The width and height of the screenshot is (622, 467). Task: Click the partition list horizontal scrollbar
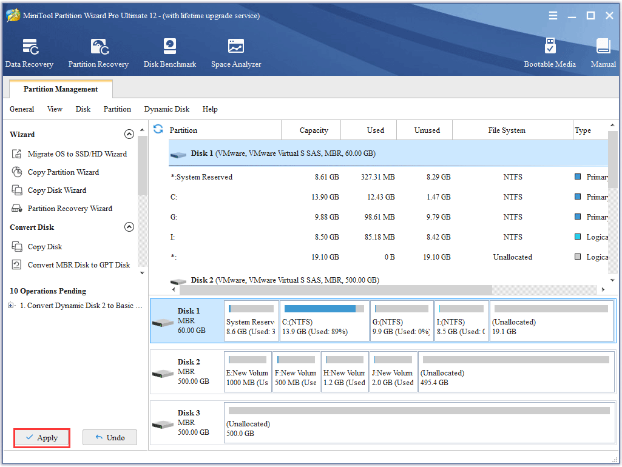[336, 289]
